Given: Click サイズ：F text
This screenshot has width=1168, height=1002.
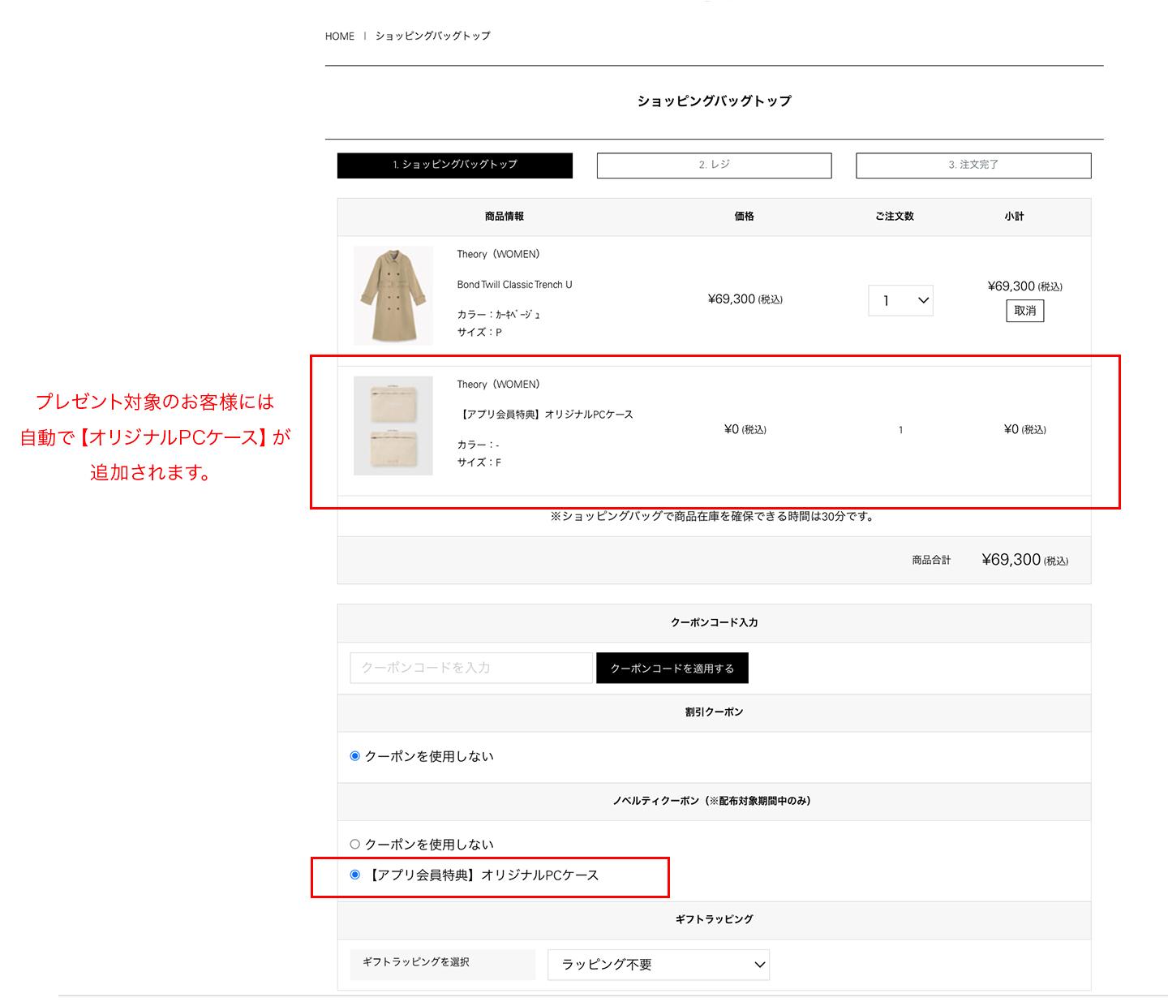Looking at the screenshot, I should pyautogui.click(x=479, y=462).
